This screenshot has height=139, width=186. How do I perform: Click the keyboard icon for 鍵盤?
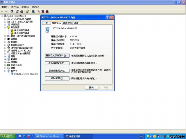click(8, 68)
